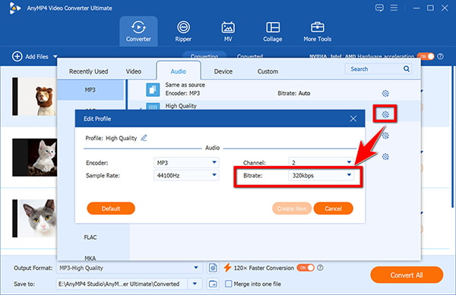Select the lion-costume dog video thumbnail
This screenshot has height=295, width=456.
click(x=34, y=96)
